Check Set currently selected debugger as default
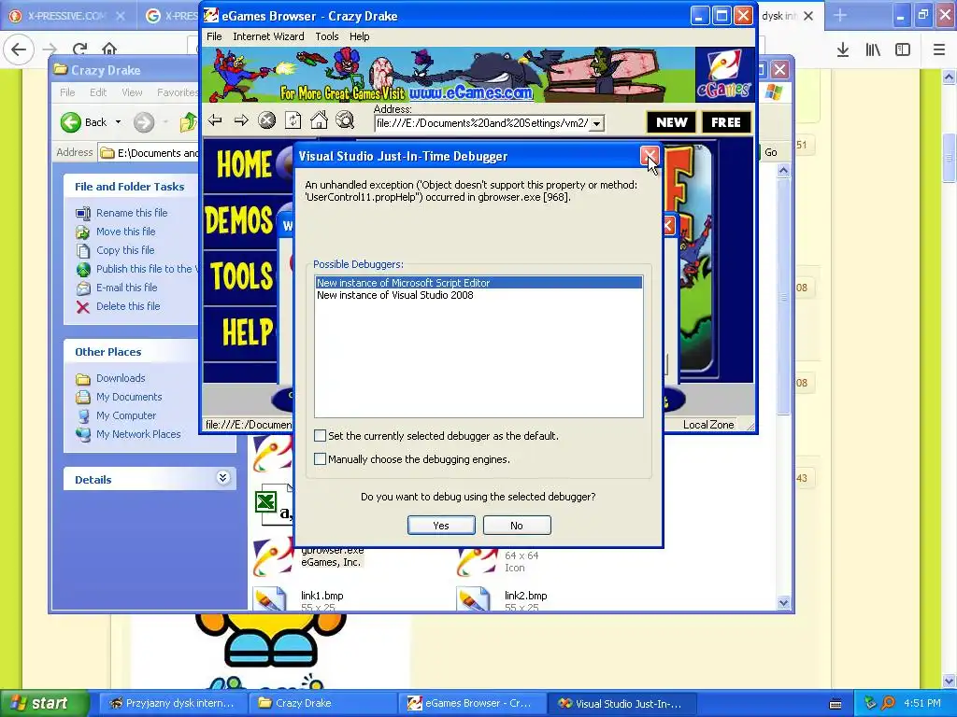Screen dimensions: 957x717 pyautogui.click(x=320, y=435)
